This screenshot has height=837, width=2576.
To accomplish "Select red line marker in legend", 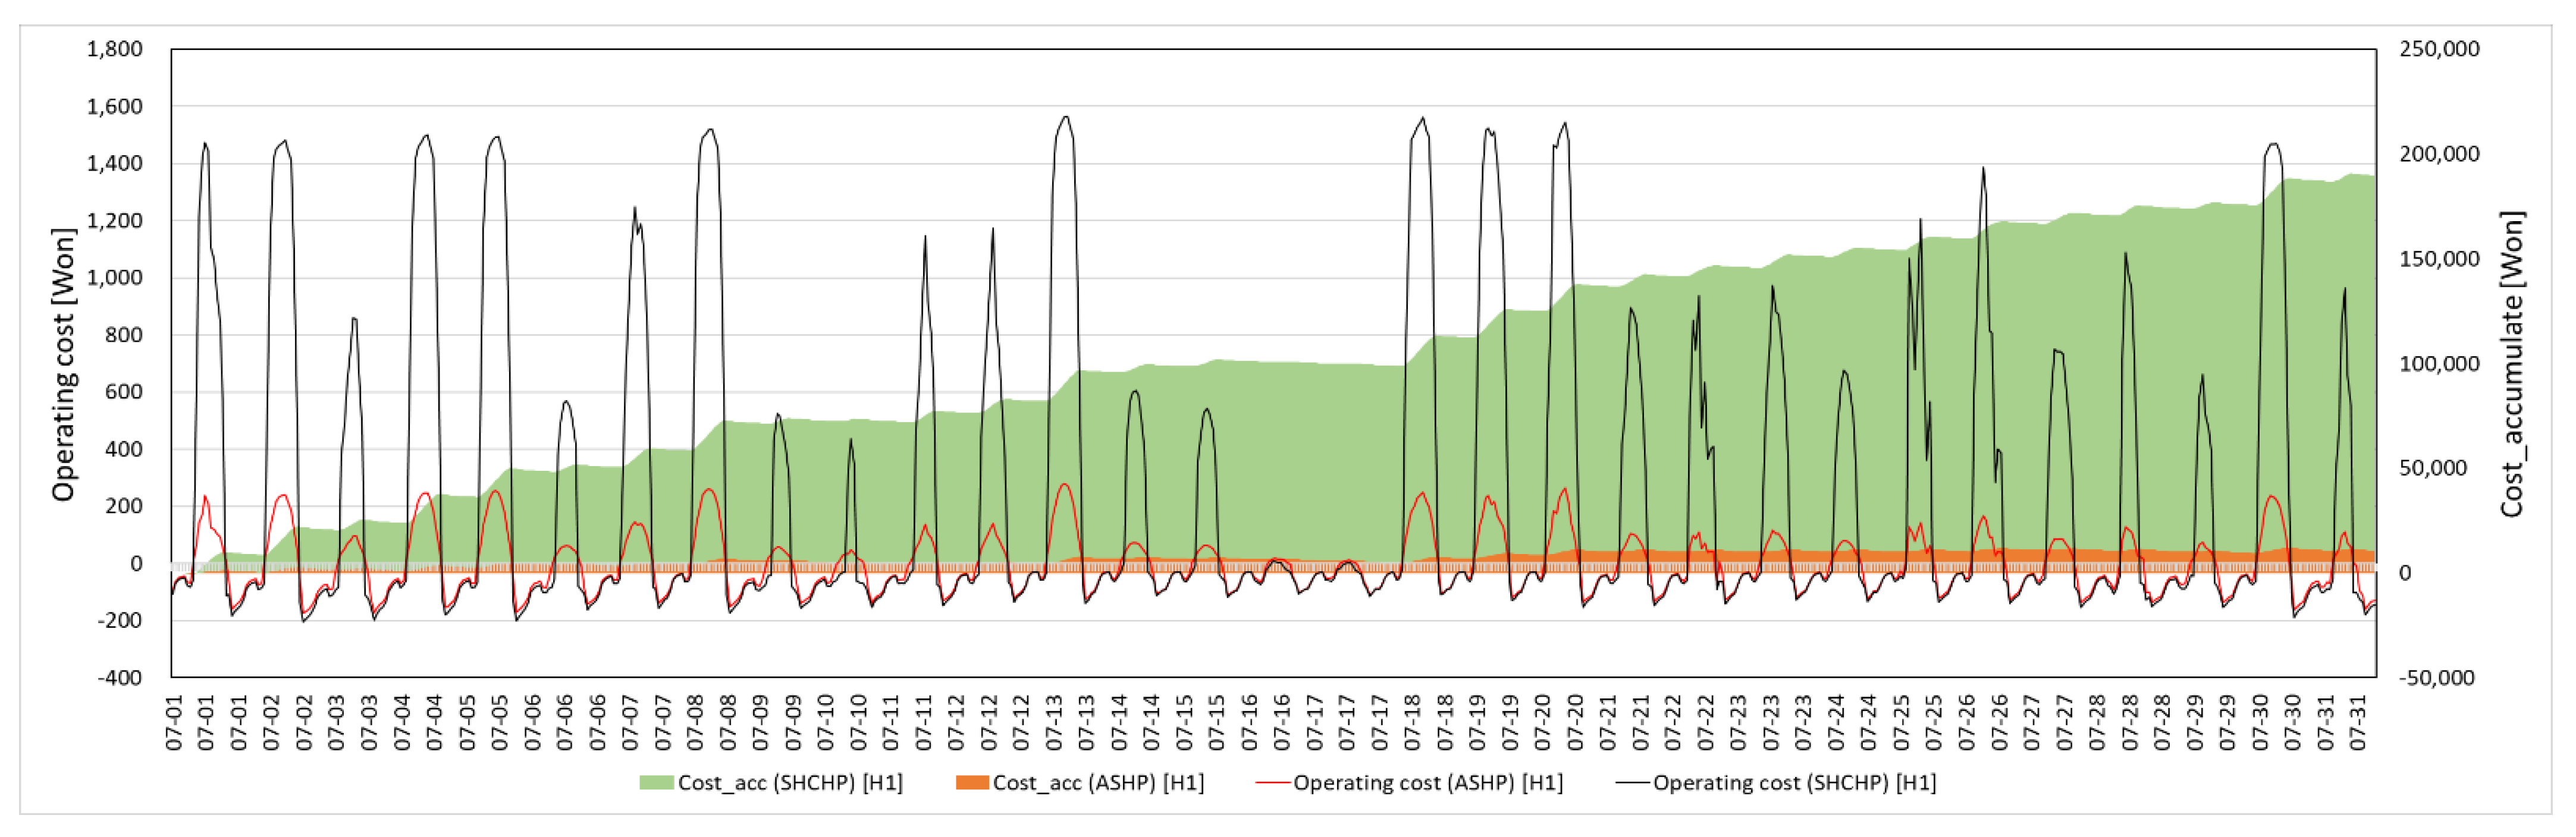I will pyautogui.click(x=1272, y=783).
